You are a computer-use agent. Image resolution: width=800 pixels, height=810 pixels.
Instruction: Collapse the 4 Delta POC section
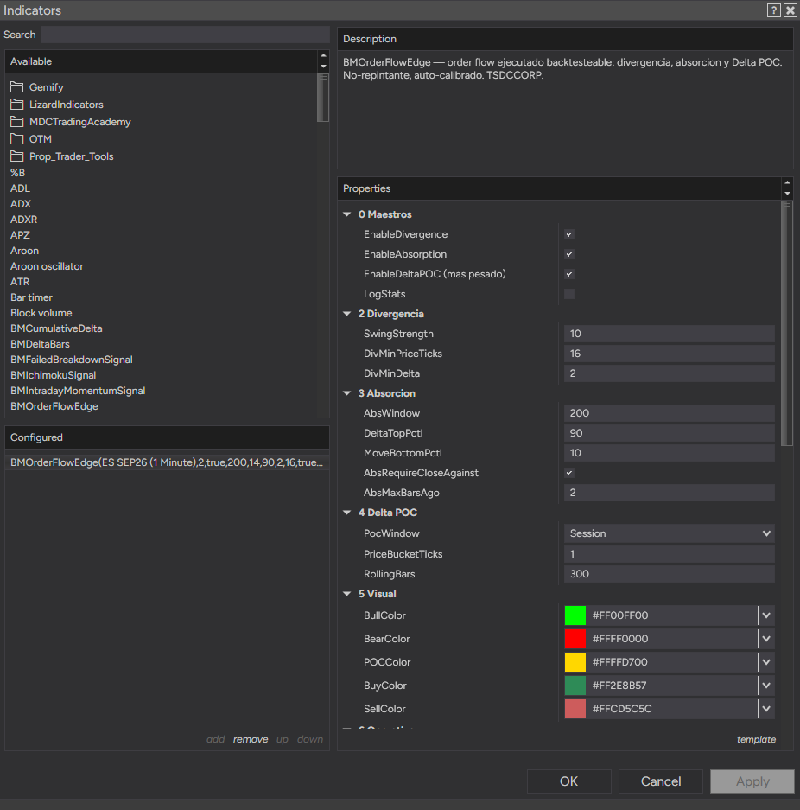click(347, 513)
